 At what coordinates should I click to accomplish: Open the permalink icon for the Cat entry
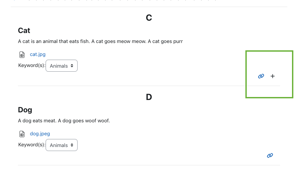pyautogui.click(x=261, y=76)
